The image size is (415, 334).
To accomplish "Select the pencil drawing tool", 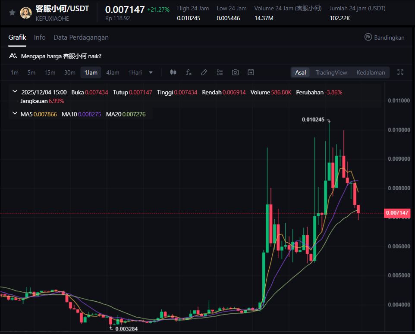I will coord(204,72).
